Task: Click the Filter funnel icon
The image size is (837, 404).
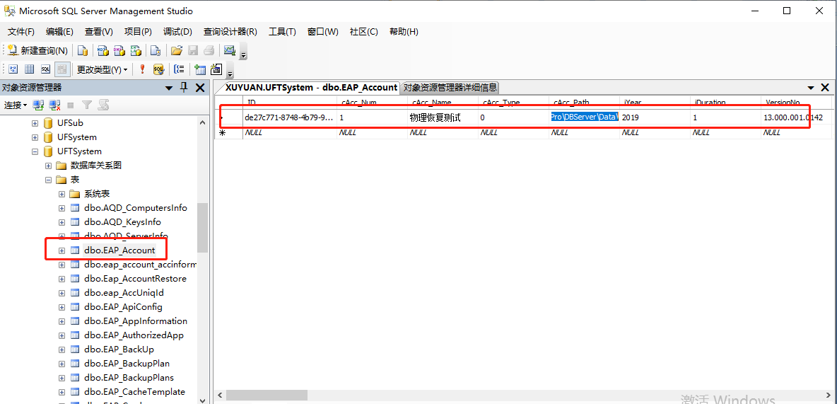Action: tap(86, 105)
